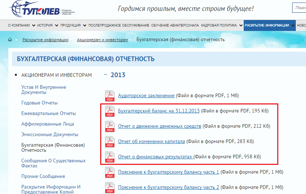Expand the Продукция dropdown menu
Screen dimensions: 306x194
coord(85,25)
